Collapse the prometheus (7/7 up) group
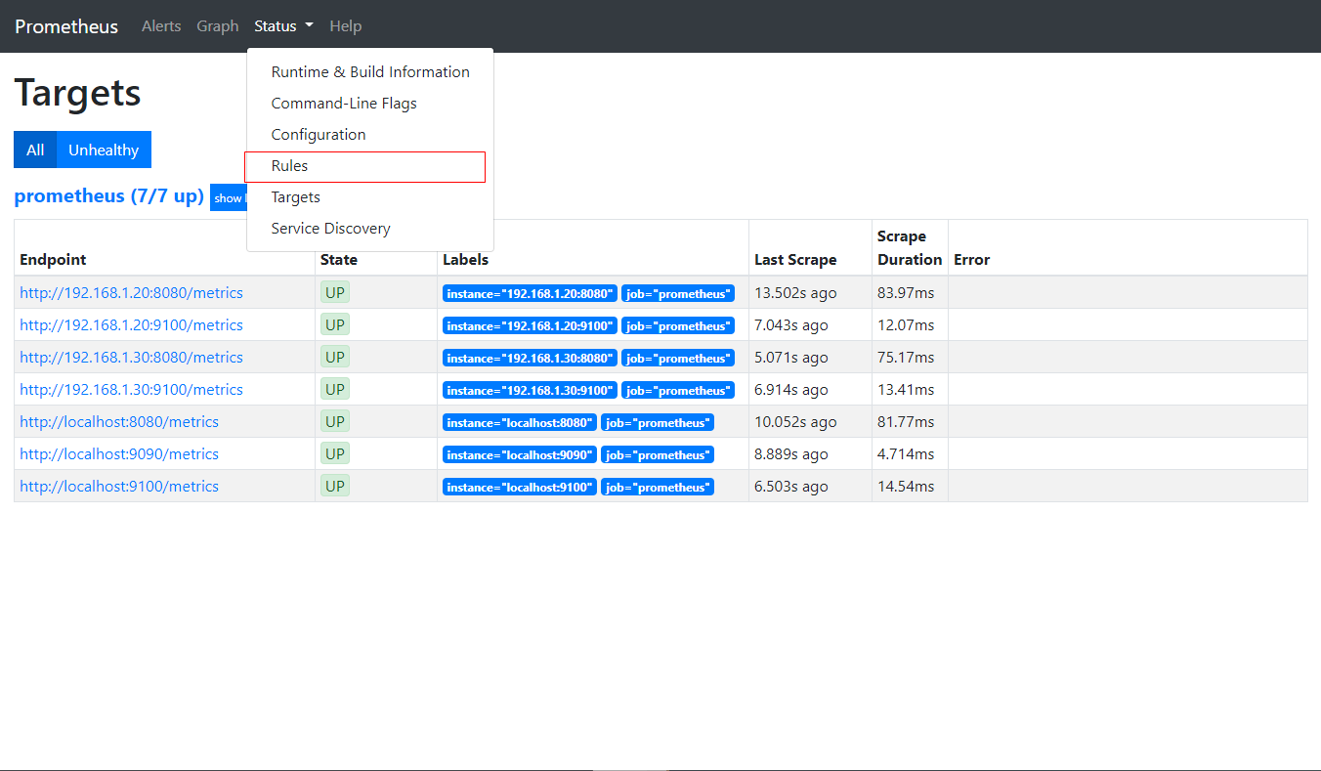 point(108,196)
